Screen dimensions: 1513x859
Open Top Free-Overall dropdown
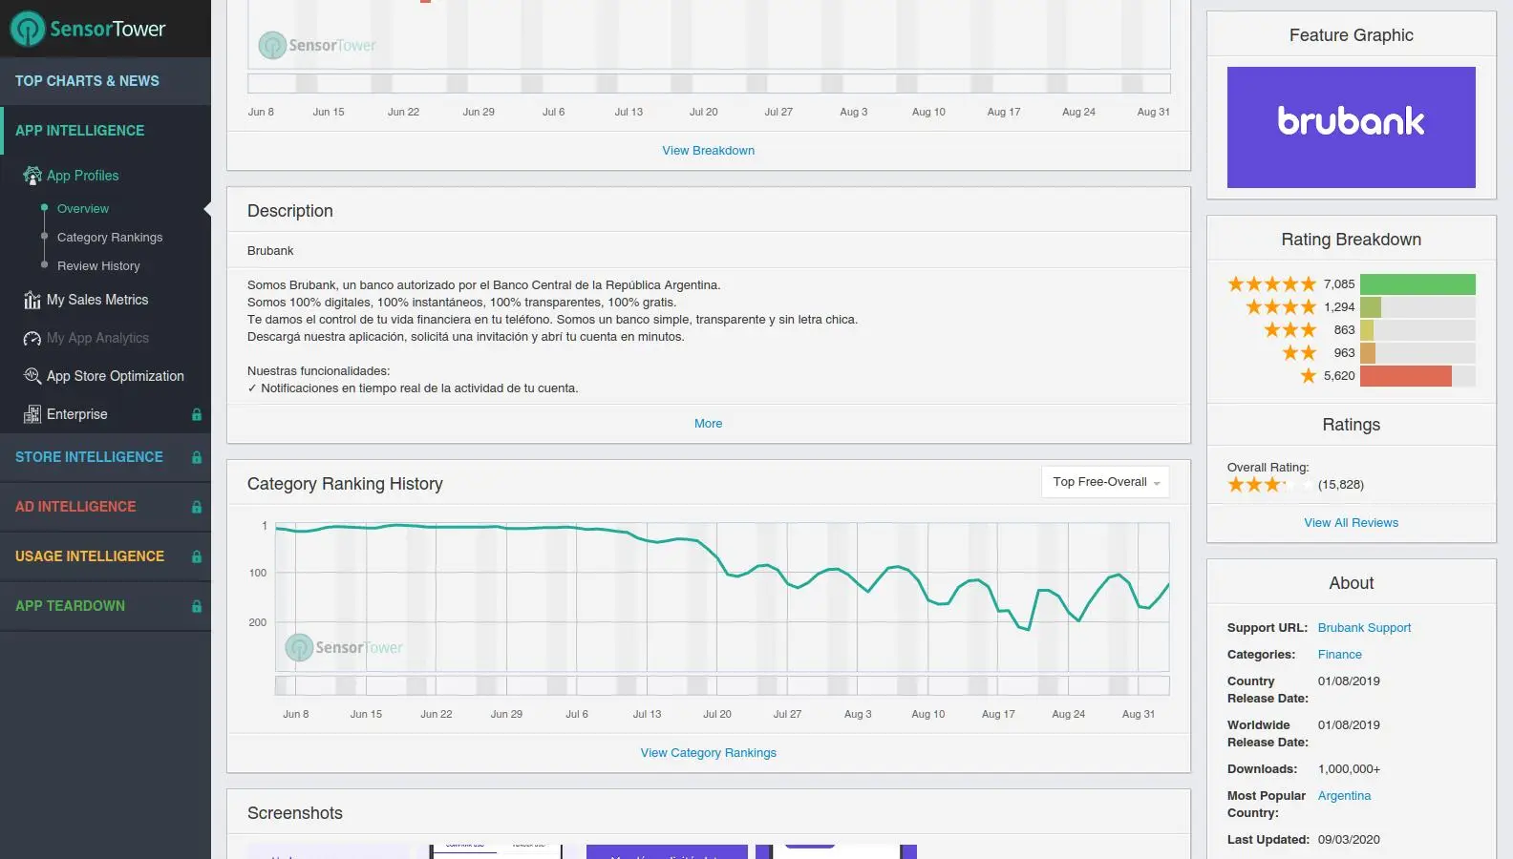[x=1105, y=482]
